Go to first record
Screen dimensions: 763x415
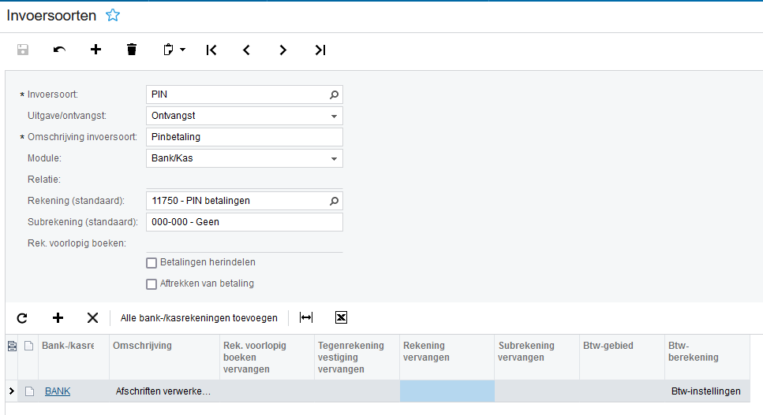click(211, 50)
